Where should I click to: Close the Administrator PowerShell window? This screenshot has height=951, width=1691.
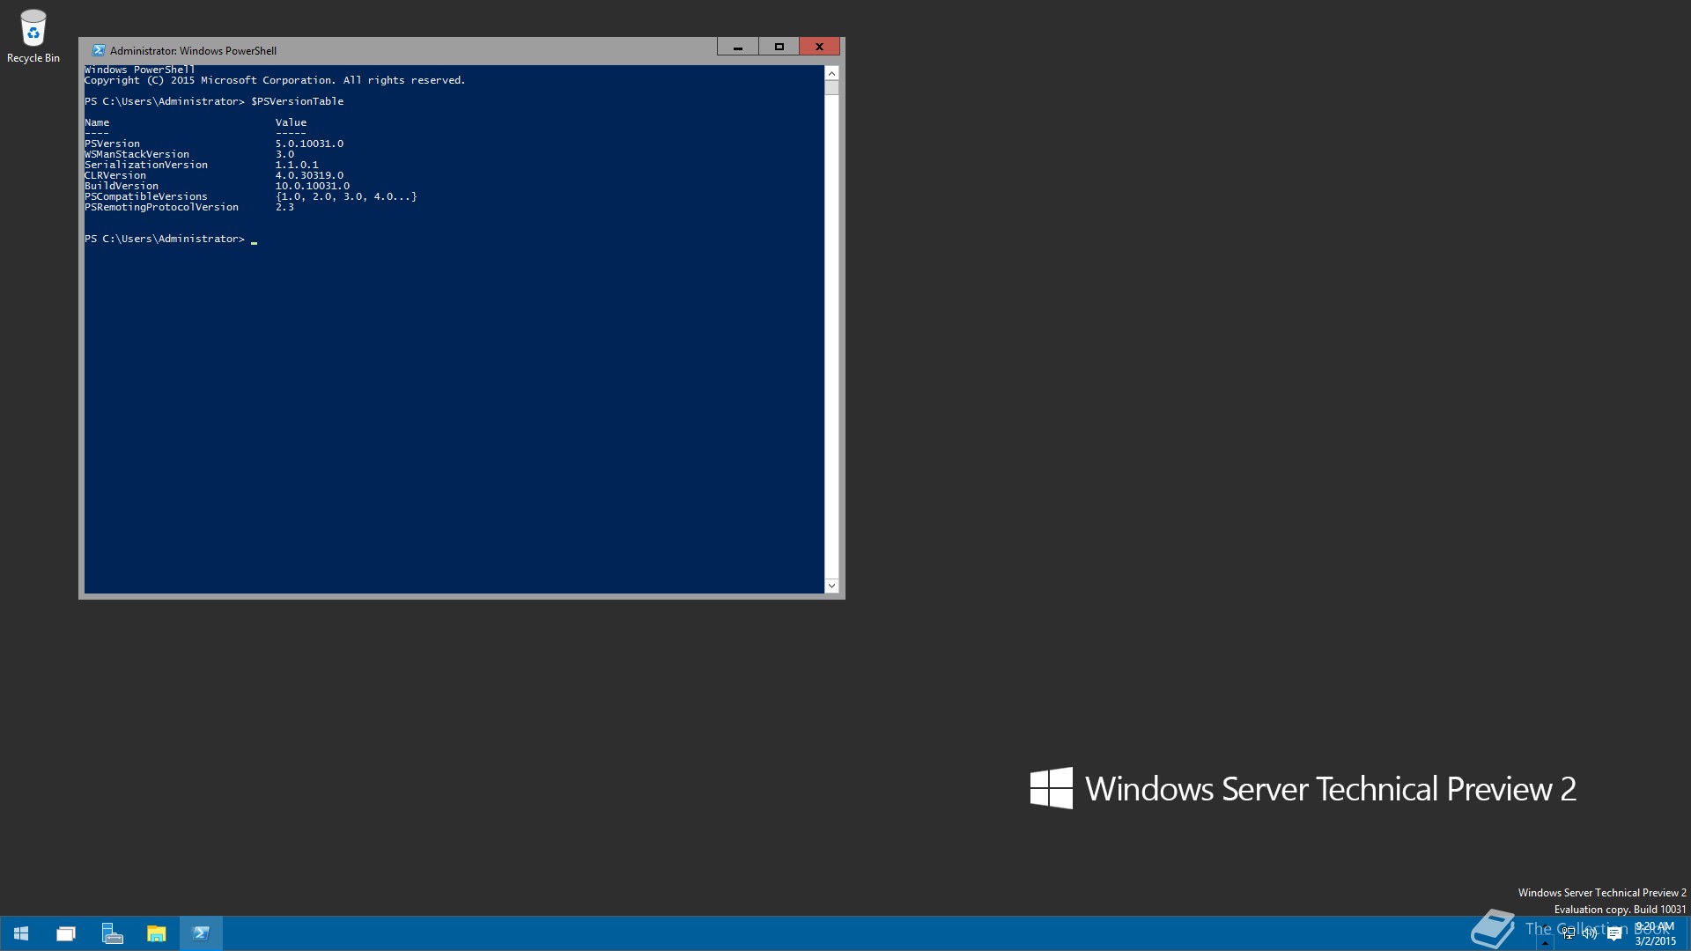click(819, 48)
